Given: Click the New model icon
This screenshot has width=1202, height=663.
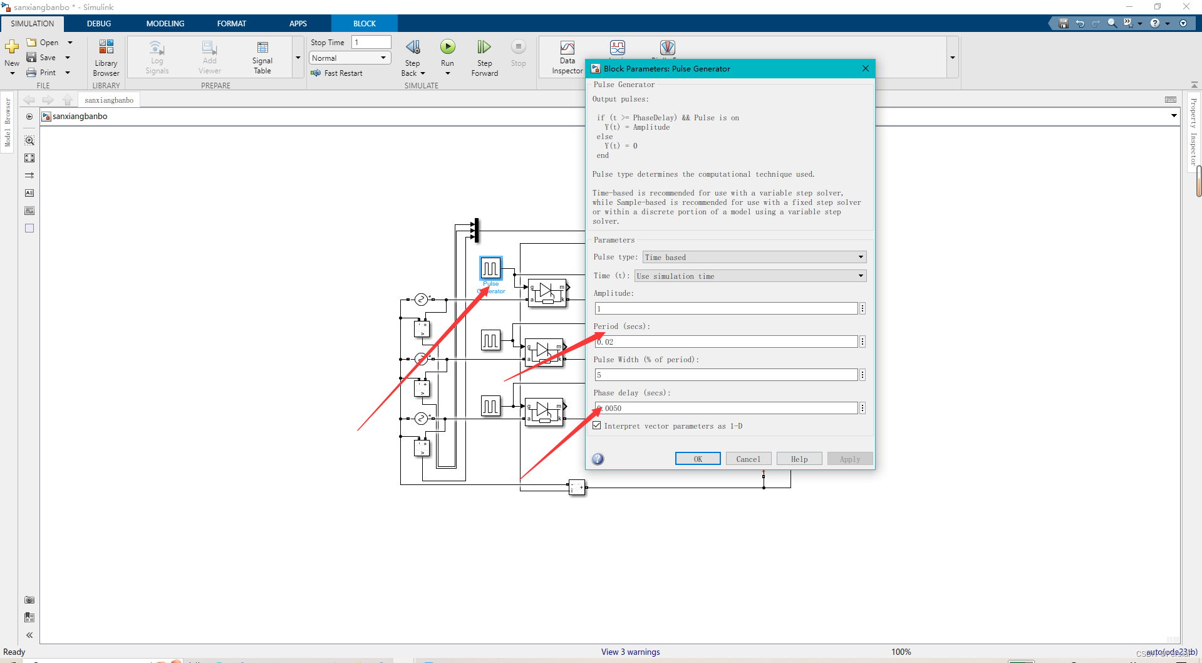Looking at the screenshot, I should click(12, 47).
